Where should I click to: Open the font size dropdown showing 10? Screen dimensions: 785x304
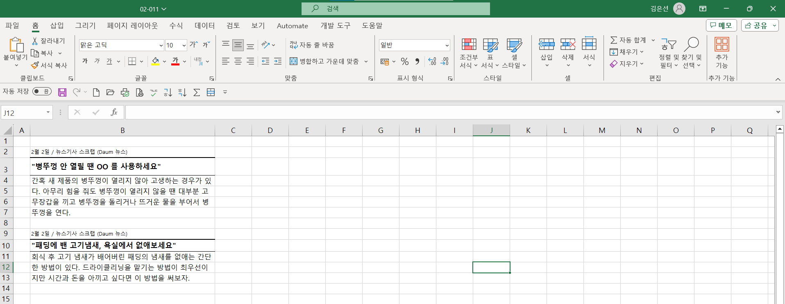coord(184,45)
